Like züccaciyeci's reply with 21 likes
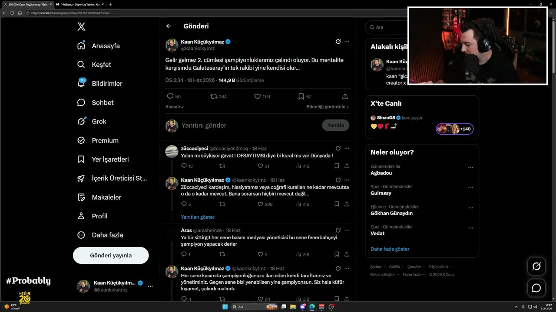Image resolution: width=556 pixels, height=312 pixels. (x=261, y=166)
